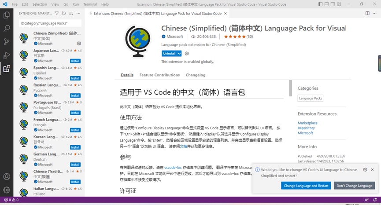Open the feedback icon in status bar
This screenshot has width=381, height=205.
pyautogui.click(x=366, y=200)
